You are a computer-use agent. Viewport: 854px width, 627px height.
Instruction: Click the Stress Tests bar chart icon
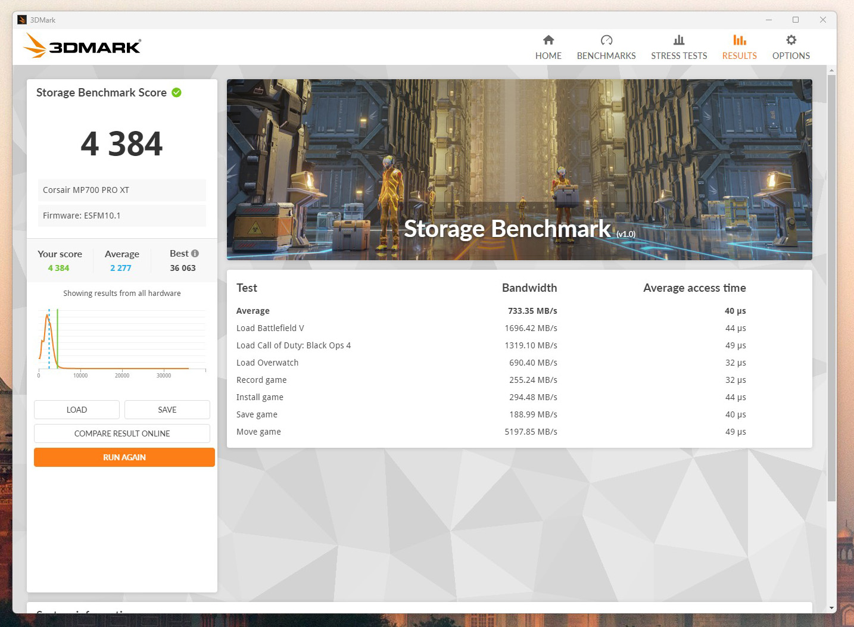coord(679,40)
